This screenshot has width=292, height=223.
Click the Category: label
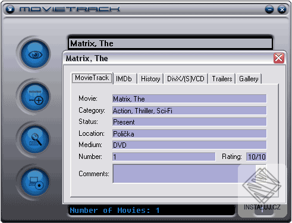pos(92,110)
